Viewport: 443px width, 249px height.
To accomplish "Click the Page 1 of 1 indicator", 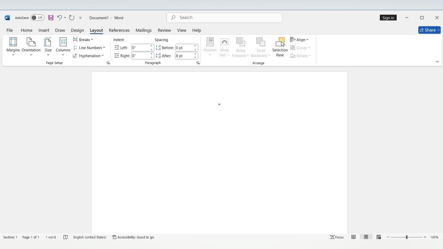I will tap(31, 237).
